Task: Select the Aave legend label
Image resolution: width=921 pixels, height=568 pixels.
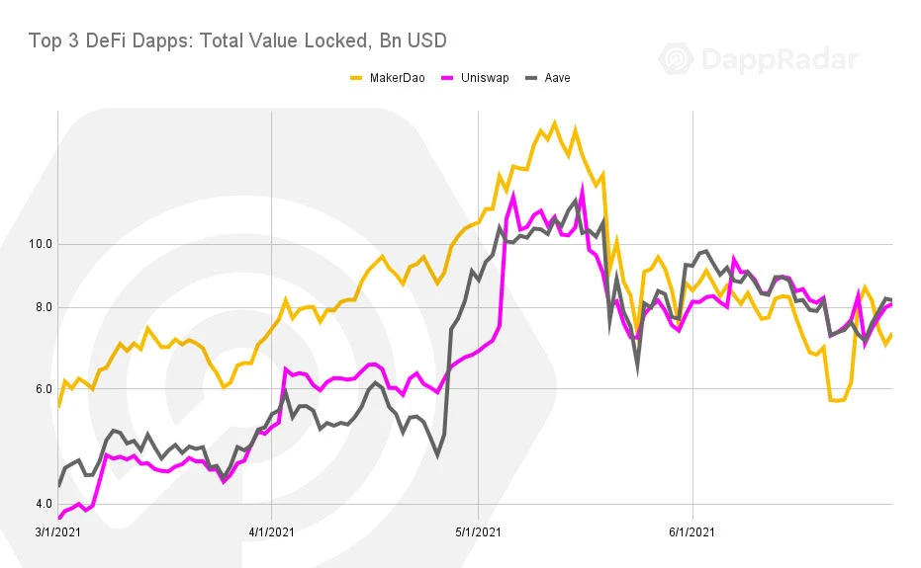Action: 557,78
